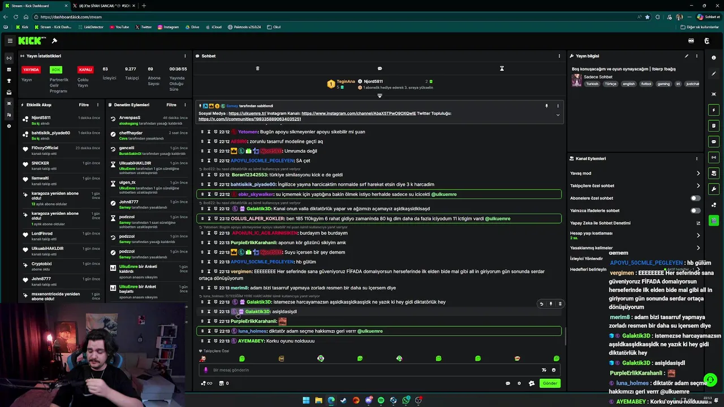Open the Kanal Eylemleri three-dot menu
724x407 pixels.
[696, 159]
